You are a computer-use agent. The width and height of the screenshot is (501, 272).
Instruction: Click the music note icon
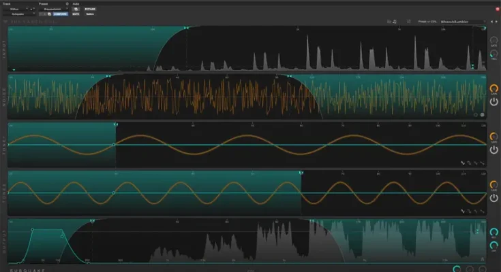[395, 22]
